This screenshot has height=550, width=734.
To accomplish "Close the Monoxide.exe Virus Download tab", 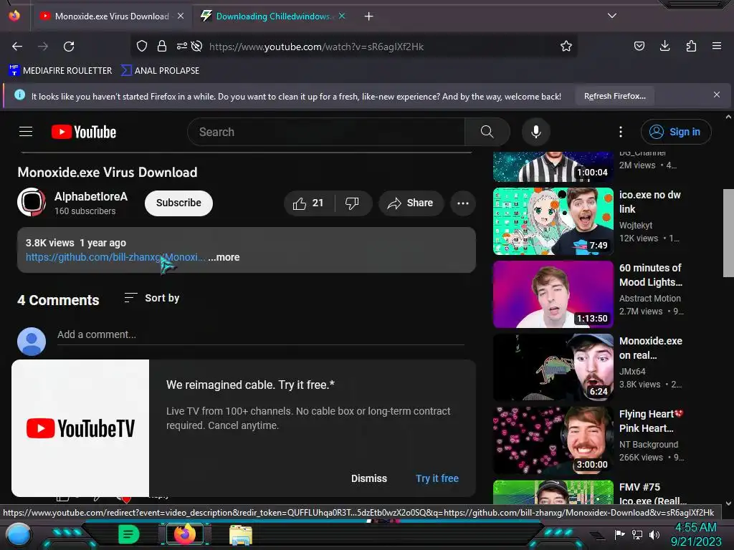I will click(x=181, y=16).
